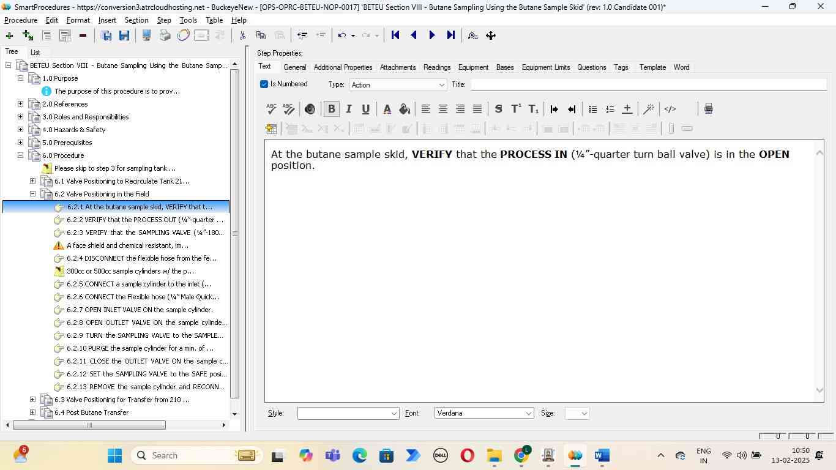Select step 6.2.2 VERIFY the PROCESS OUT

(x=145, y=220)
